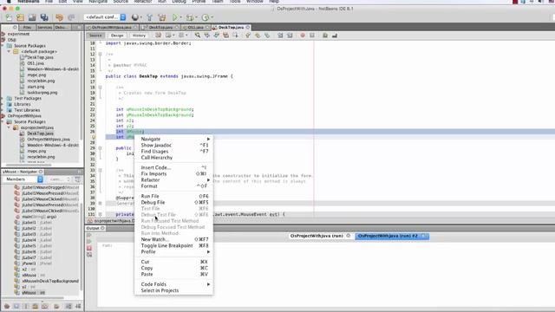Click the red Start Macro Recording icon
The image size is (555, 312).
click(303, 36)
